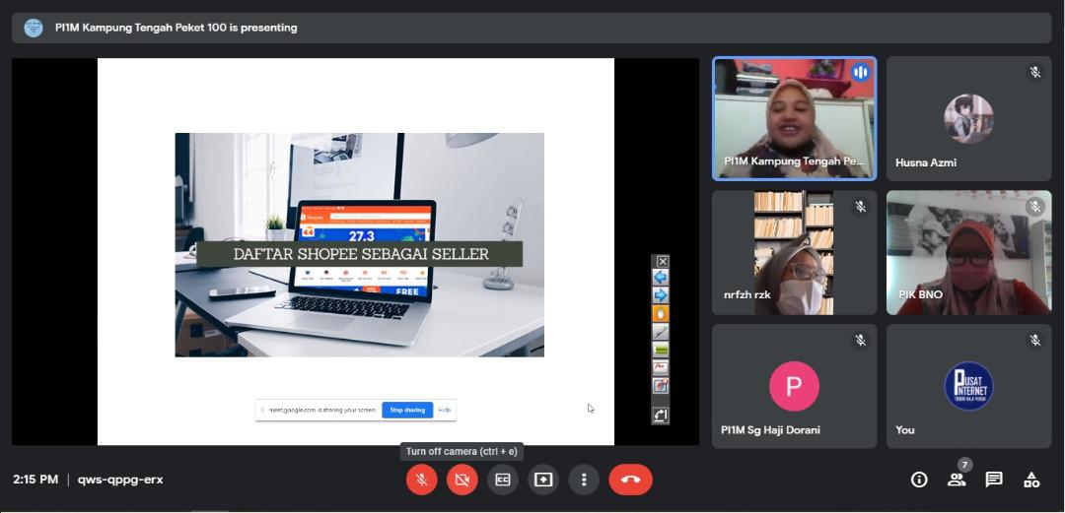This screenshot has height=513, width=1065.
Task: Show the participants list icon
Action: click(x=957, y=480)
